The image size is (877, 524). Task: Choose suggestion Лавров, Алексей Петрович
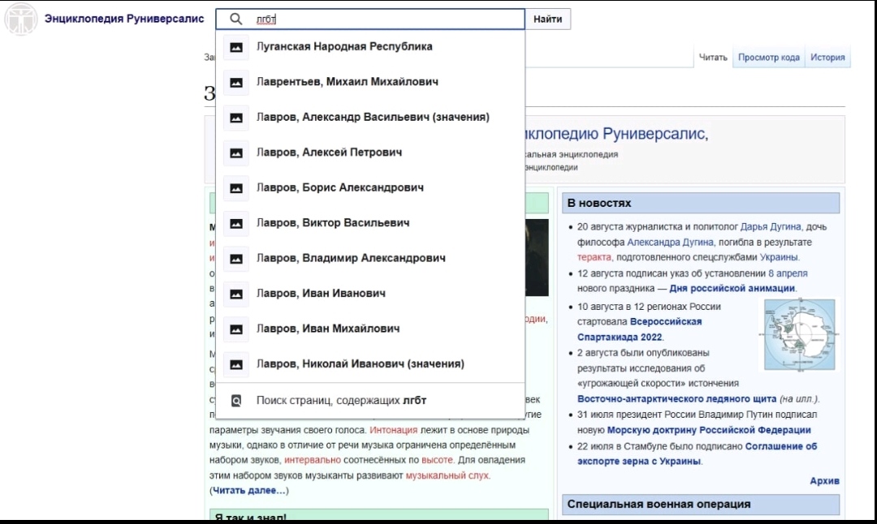[370, 152]
